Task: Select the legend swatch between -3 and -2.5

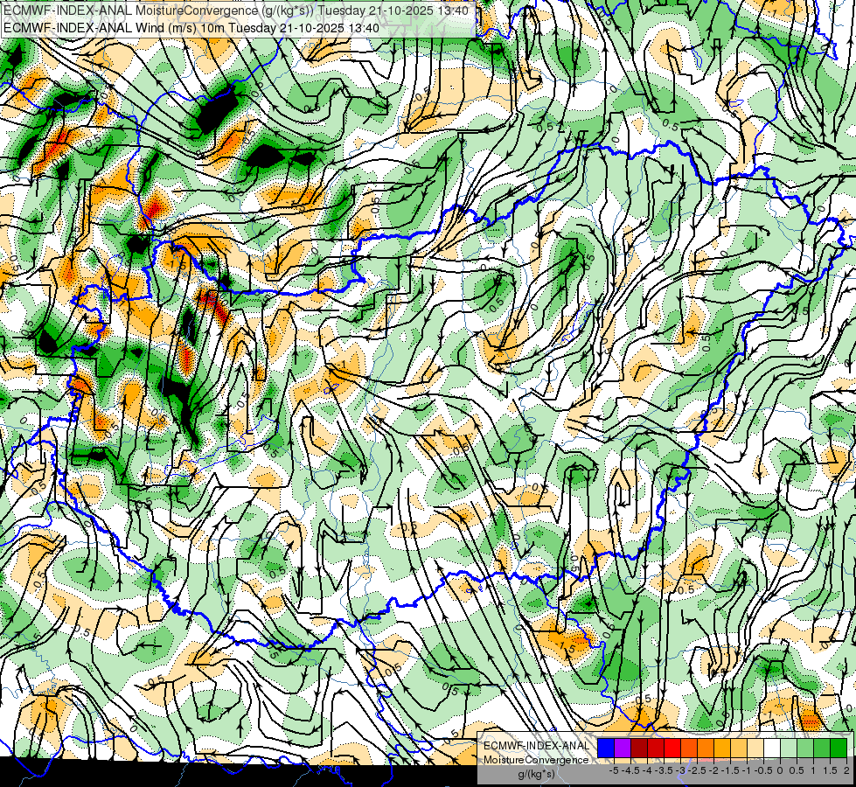Action: tap(689, 749)
